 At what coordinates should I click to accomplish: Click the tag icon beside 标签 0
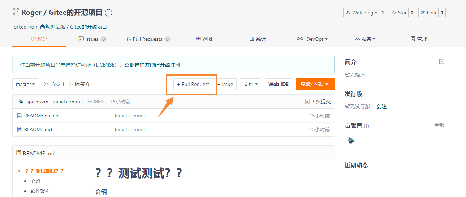[x=71, y=84]
